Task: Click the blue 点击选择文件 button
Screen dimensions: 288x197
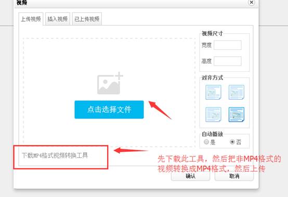Action: coord(109,110)
